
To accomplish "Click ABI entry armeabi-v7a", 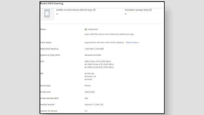I will click(90, 76).
